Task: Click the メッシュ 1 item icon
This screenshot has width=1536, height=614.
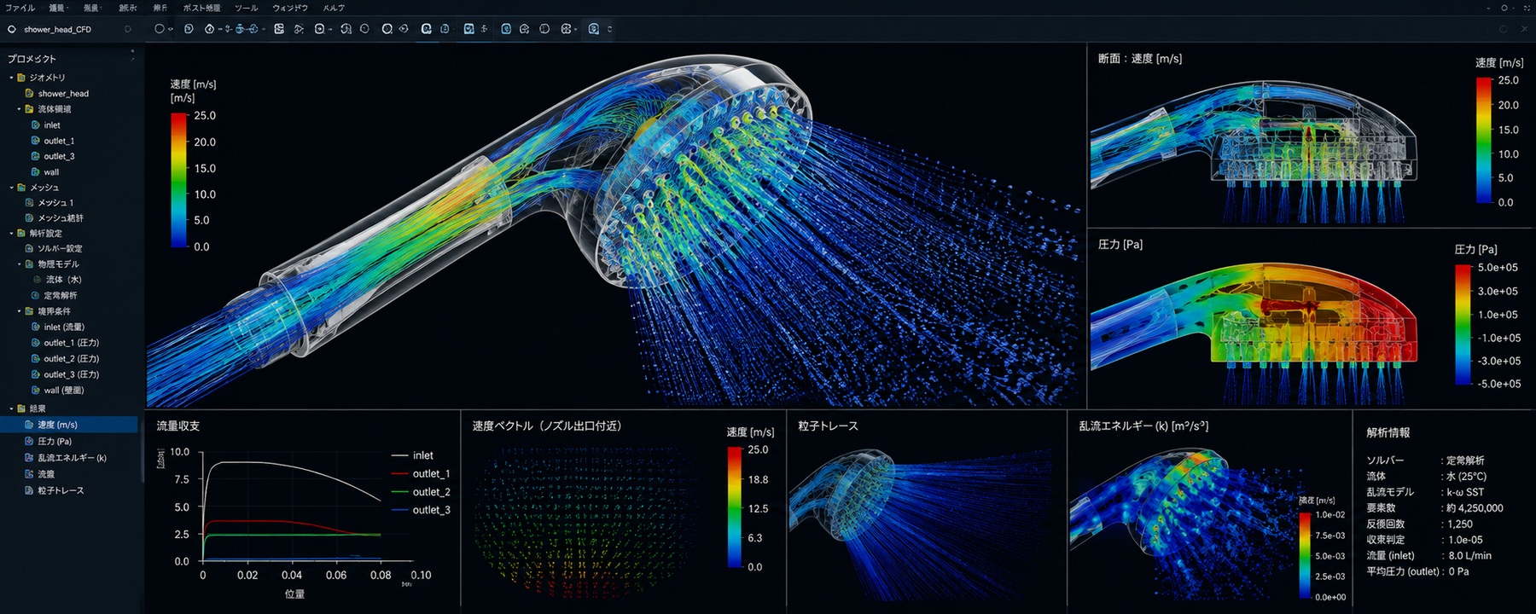Action: tap(30, 203)
